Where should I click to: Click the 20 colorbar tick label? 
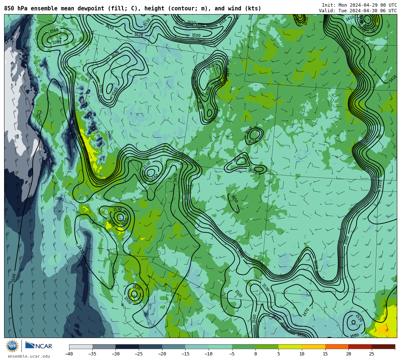pos(349,354)
